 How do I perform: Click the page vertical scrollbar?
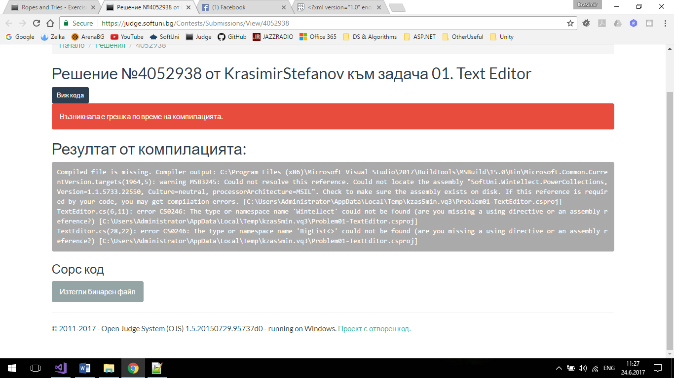click(x=670, y=220)
